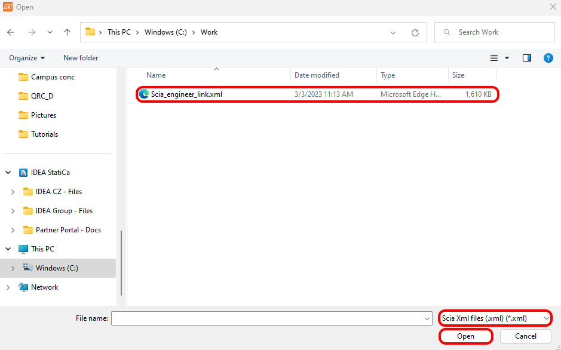561x350 pixels.
Task: Open the Pictures folder in sidebar
Action: tap(44, 115)
